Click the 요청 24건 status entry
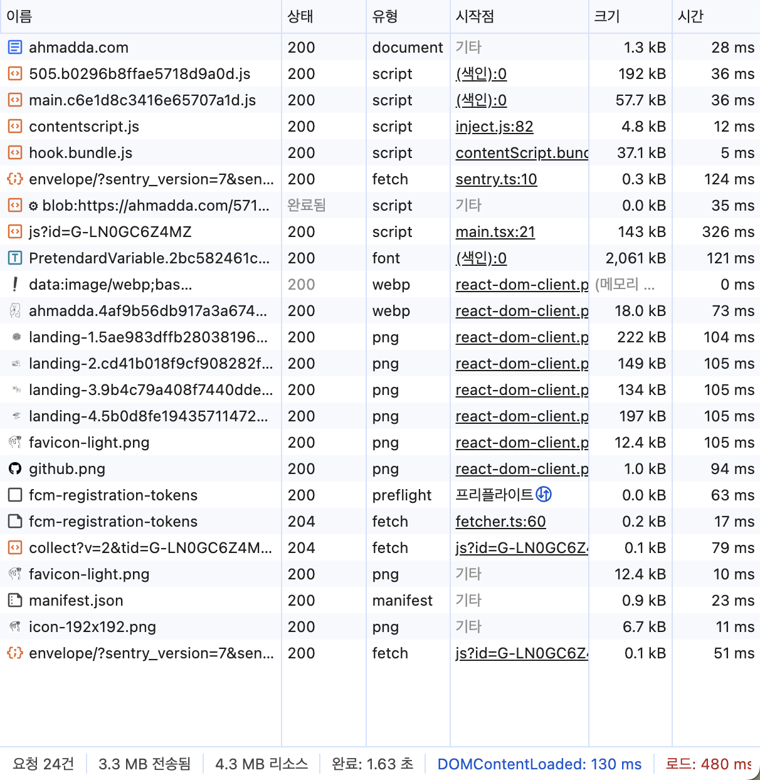The image size is (760, 780). coord(43,764)
